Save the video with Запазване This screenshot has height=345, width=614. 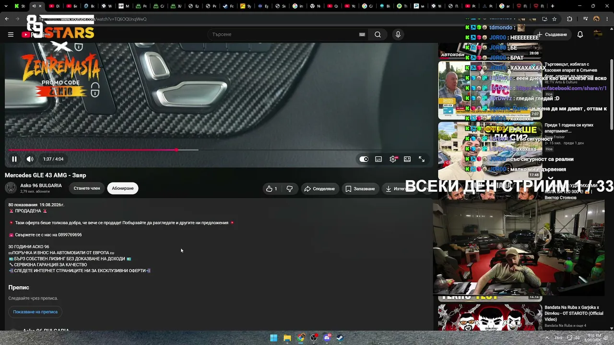pyautogui.click(x=360, y=189)
